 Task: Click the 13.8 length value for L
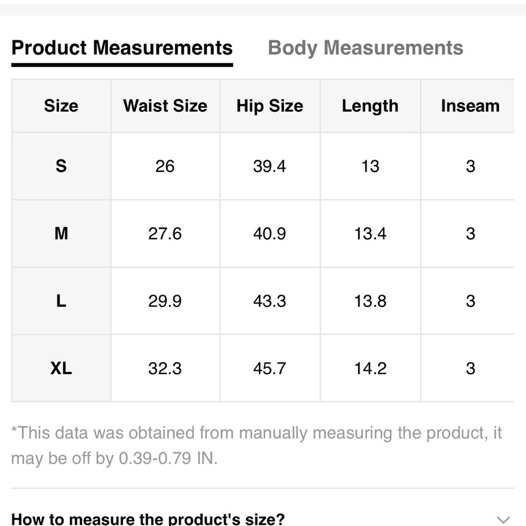370,301
